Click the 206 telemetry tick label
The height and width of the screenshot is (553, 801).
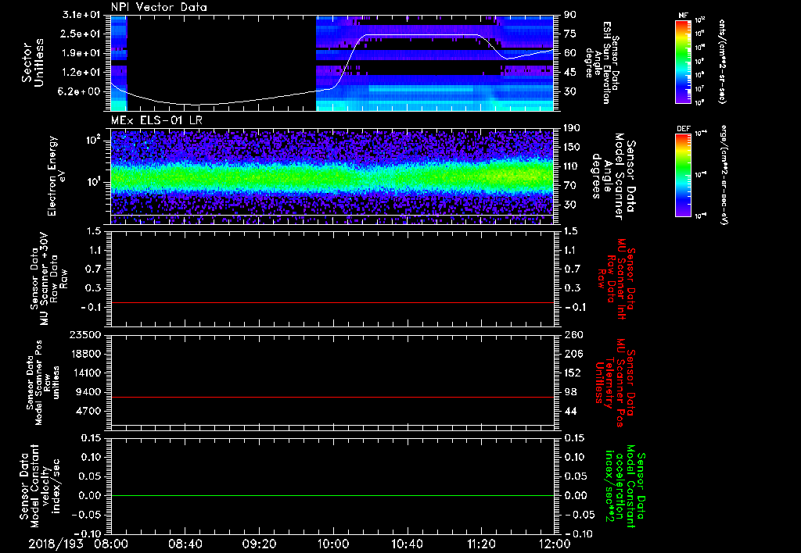point(573,354)
